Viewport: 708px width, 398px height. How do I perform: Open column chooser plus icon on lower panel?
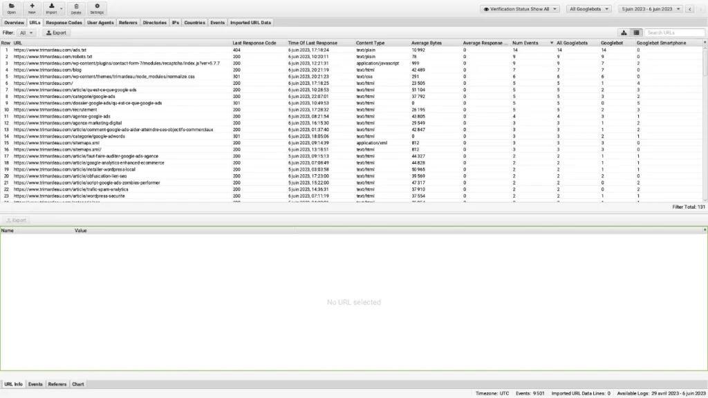705,230
